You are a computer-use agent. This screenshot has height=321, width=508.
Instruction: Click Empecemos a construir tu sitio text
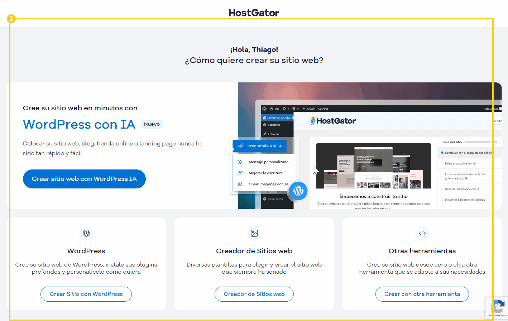[373, 196]
